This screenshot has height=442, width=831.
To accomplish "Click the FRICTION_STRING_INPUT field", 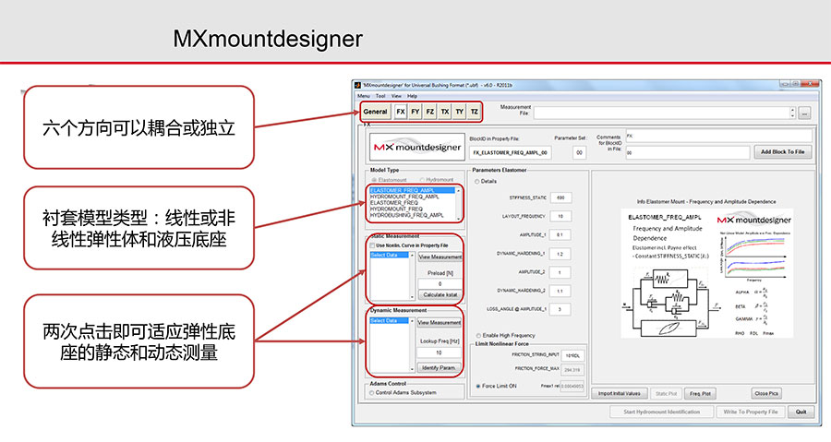I will pos(572,355).
